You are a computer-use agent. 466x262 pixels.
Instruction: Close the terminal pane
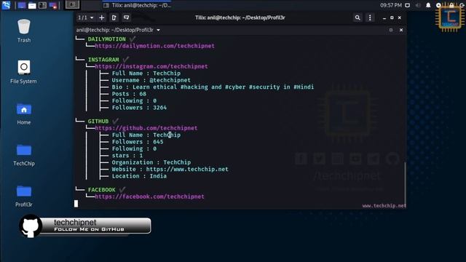(401, 30)
